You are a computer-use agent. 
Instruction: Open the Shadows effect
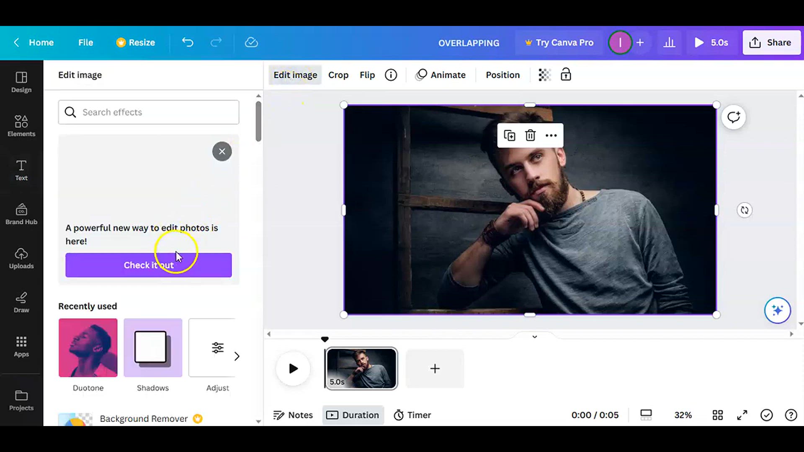coord(153,348)
